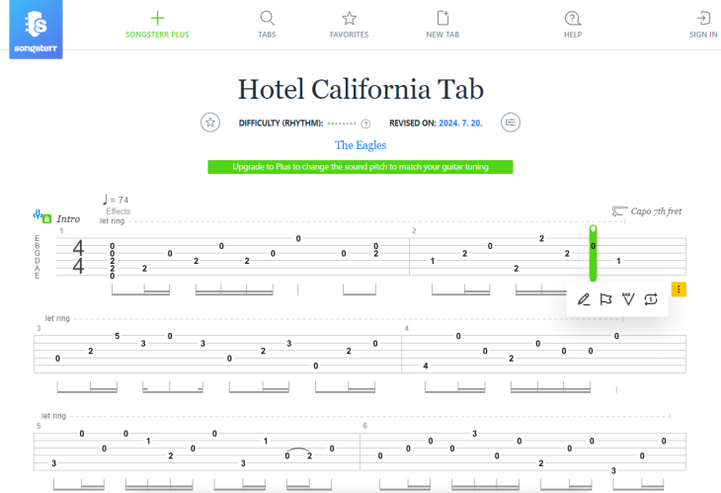Open Songsterr Plus page
This screenshot has height=493, width=721.
(157, 26)
